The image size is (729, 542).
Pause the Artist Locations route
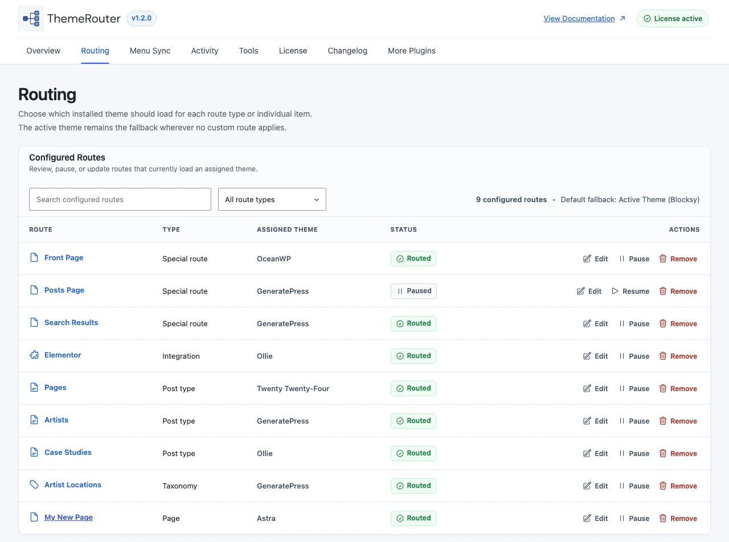point(634,486)
